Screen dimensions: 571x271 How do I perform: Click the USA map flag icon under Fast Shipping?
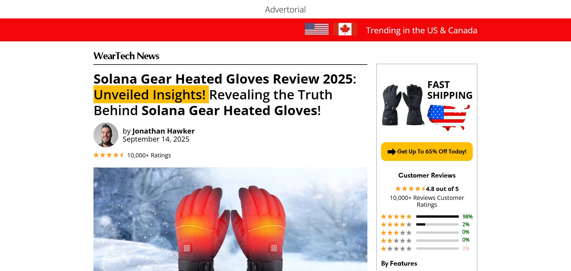click(449, 118)
